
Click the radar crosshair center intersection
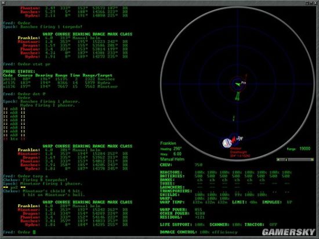[237, 84]
